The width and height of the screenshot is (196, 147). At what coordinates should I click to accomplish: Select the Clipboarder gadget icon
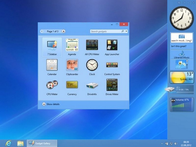(x=72, y=65)
